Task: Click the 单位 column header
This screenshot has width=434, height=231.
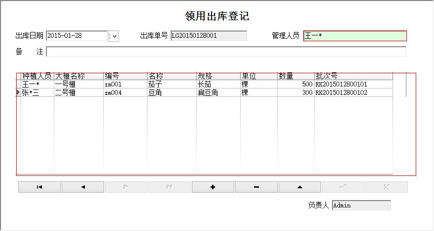Action: (x=259, y=76)
